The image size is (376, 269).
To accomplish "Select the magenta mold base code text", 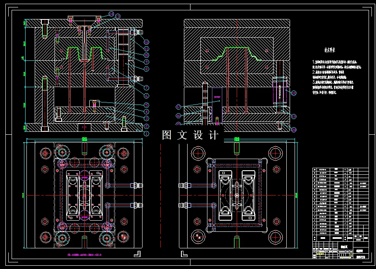I will pos(84,255).
